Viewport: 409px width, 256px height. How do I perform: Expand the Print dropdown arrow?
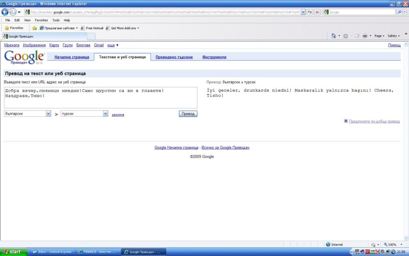click(370, 36)
